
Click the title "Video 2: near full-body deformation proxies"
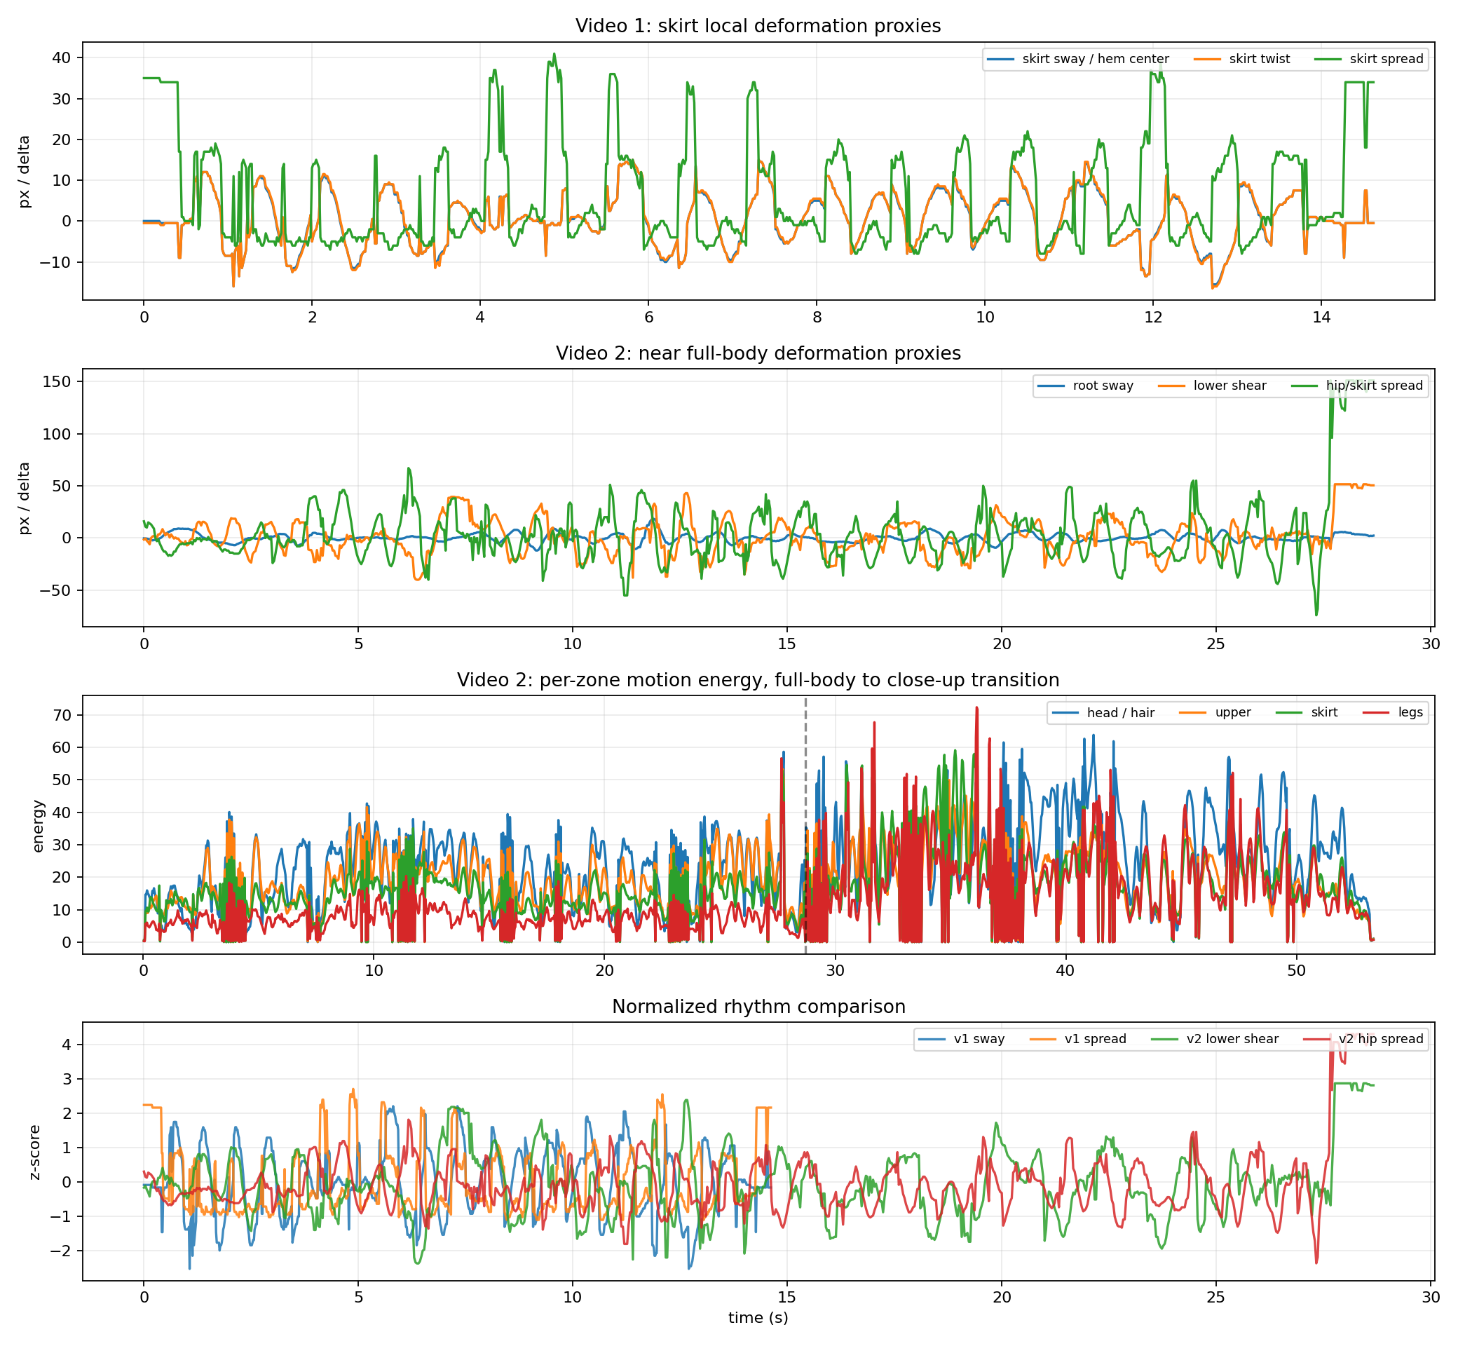(758, 353)
